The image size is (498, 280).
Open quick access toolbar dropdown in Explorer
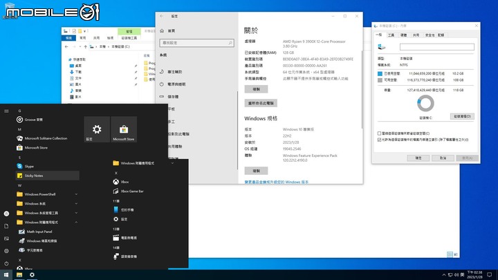(x=85, y=31)
